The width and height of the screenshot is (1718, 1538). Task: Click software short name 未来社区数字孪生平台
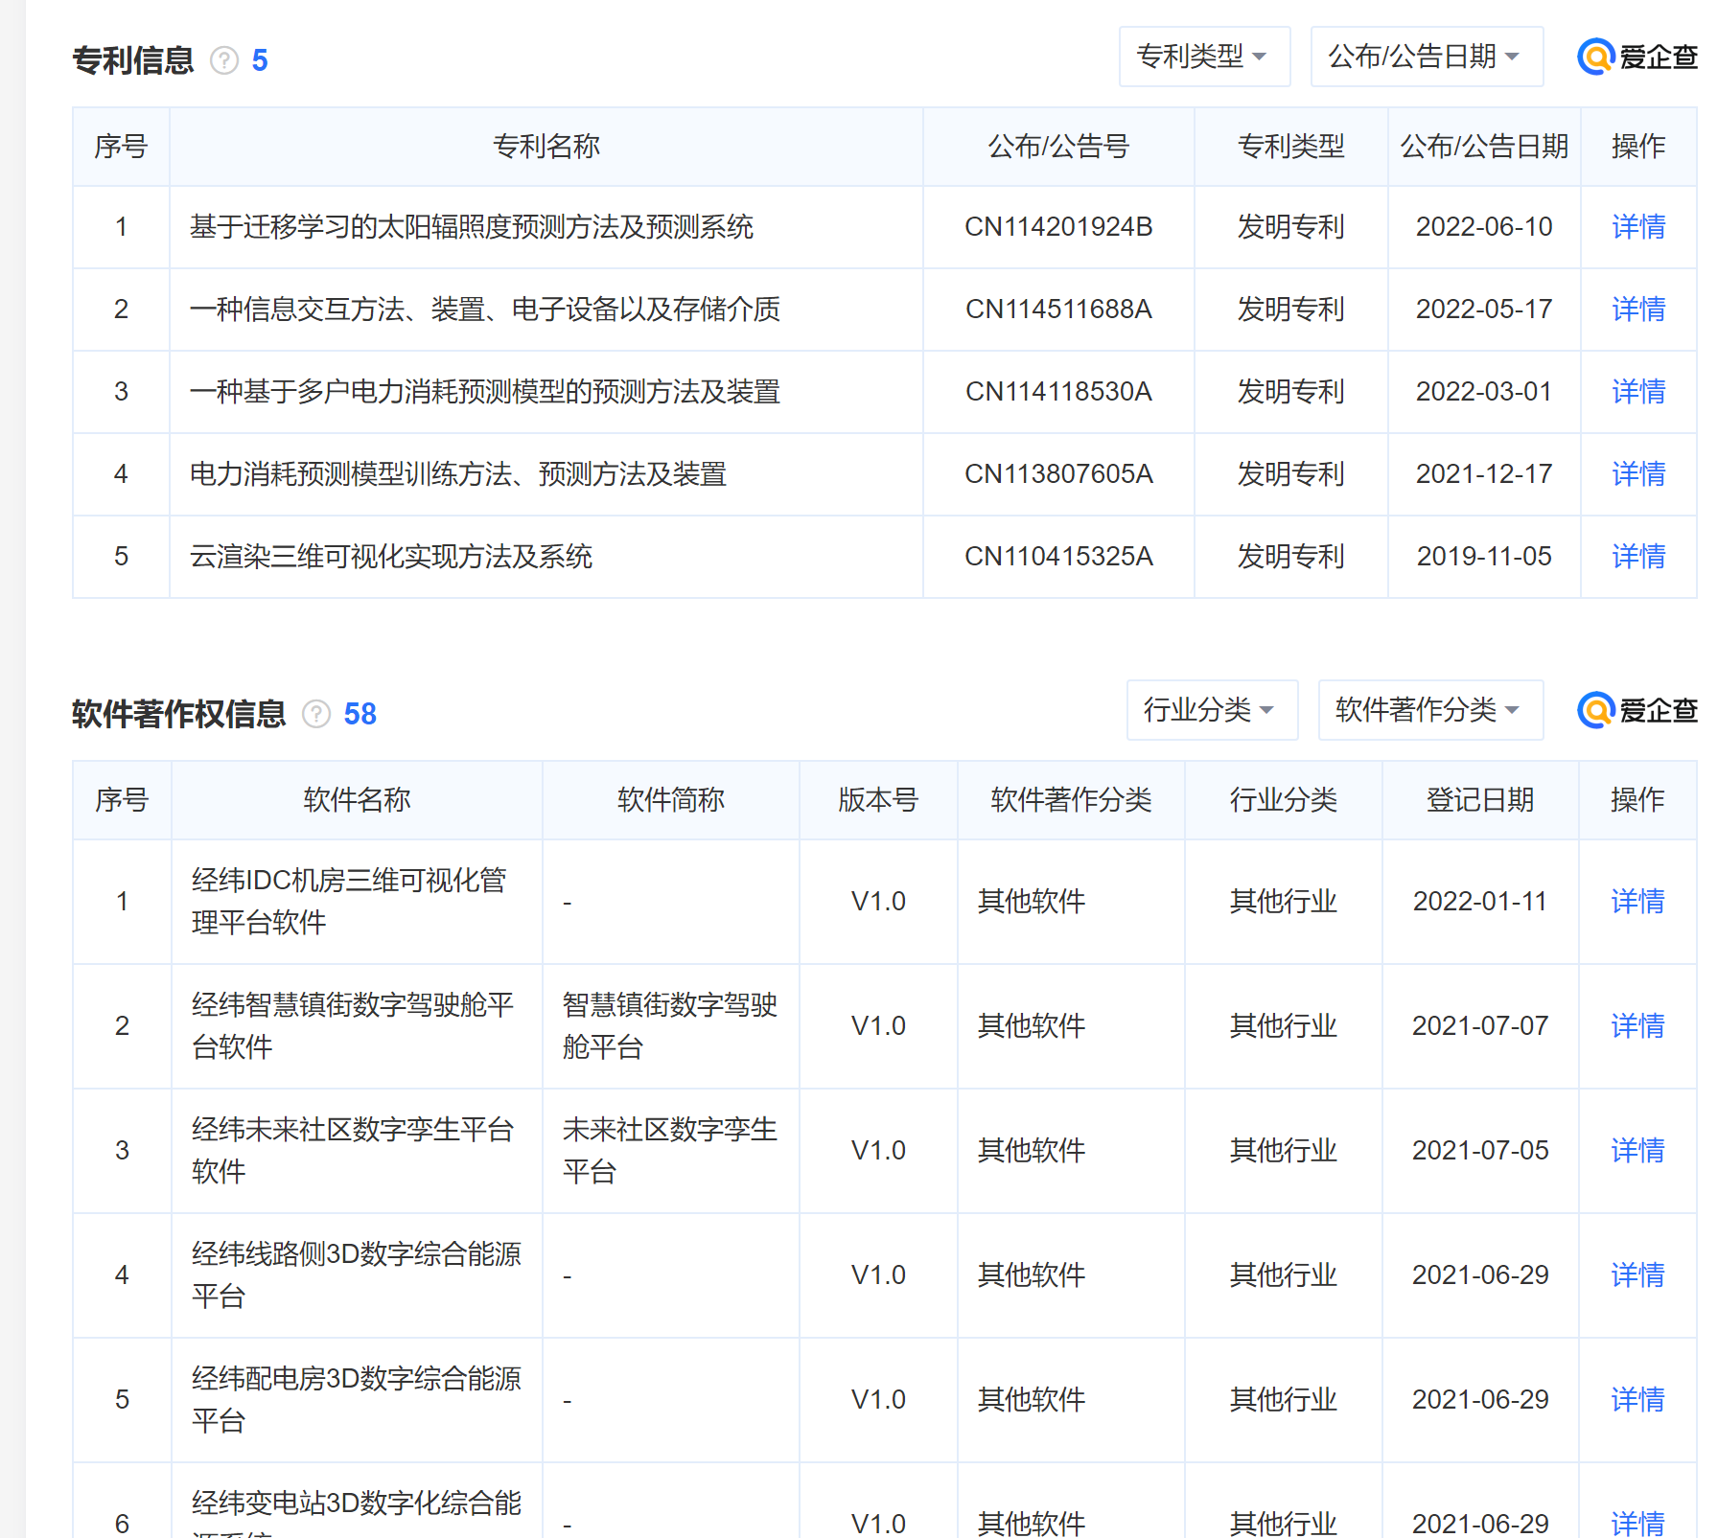[670, 1151]
